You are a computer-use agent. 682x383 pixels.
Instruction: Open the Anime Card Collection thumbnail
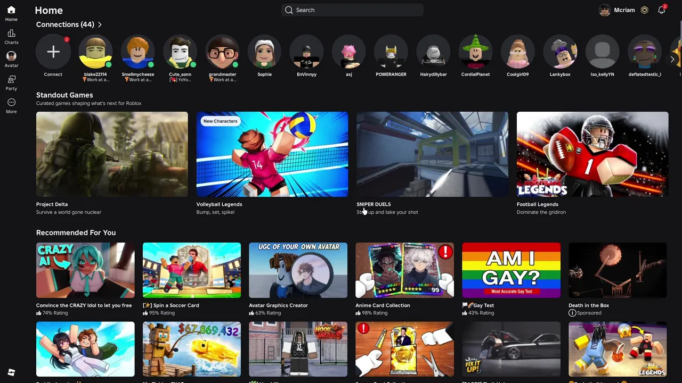click(404, 270)
